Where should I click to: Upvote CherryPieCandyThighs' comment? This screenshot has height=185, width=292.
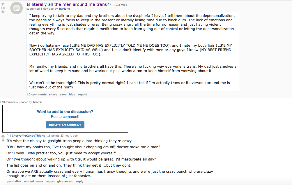3,136
